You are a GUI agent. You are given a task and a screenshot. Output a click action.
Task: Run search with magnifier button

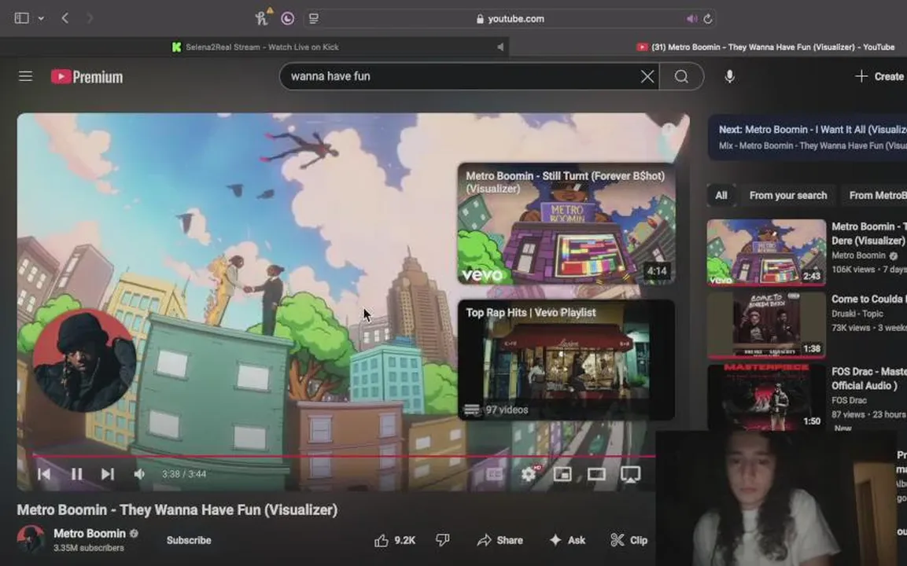[681, 76]
